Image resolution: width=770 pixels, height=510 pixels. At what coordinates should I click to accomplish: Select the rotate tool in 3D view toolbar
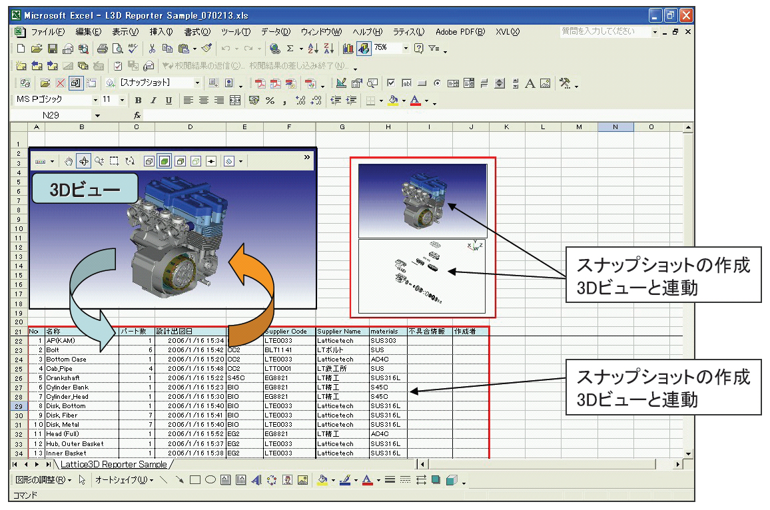click(84, 162)
